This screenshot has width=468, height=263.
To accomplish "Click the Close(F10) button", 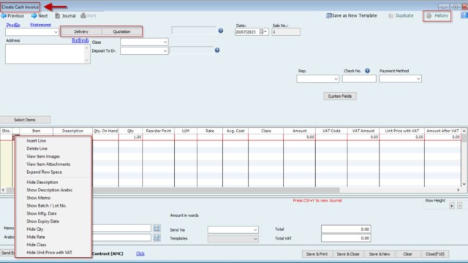I will tap(435, 254).
